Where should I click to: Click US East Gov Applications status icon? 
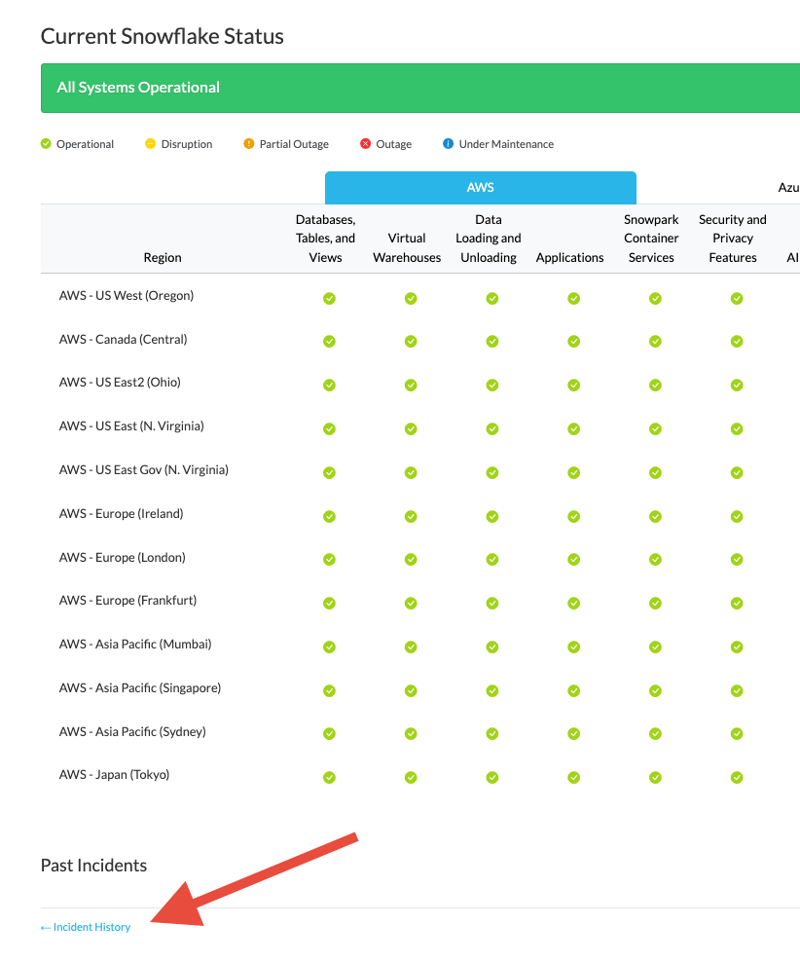coord(574,472)
